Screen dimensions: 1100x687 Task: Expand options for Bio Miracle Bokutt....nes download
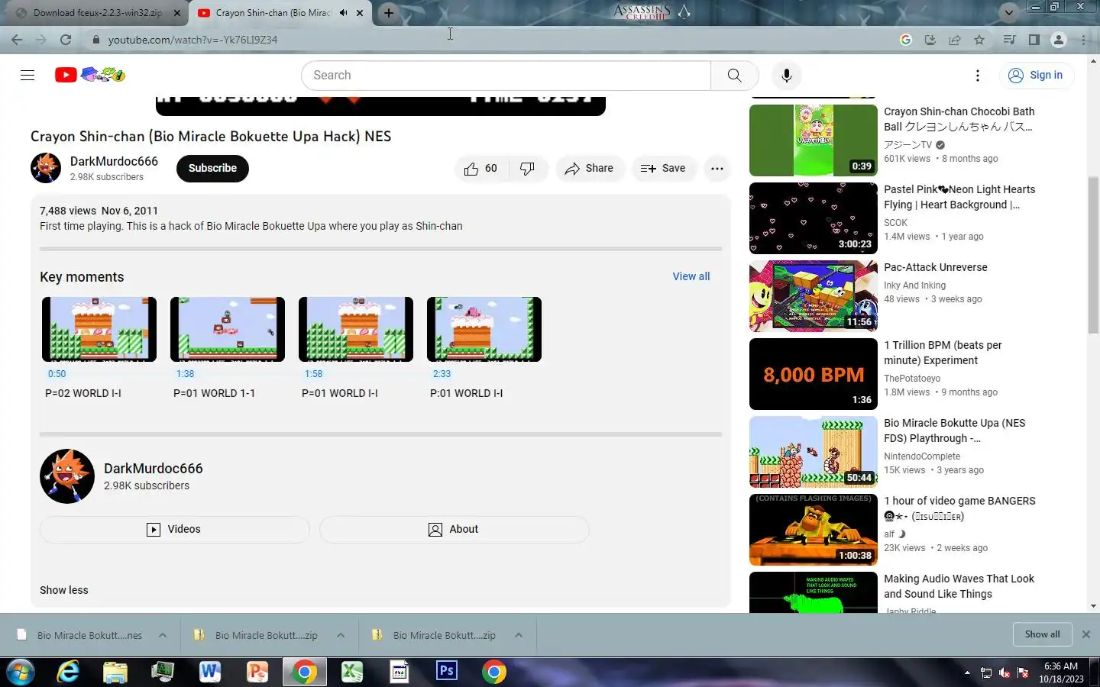point(163,635)
